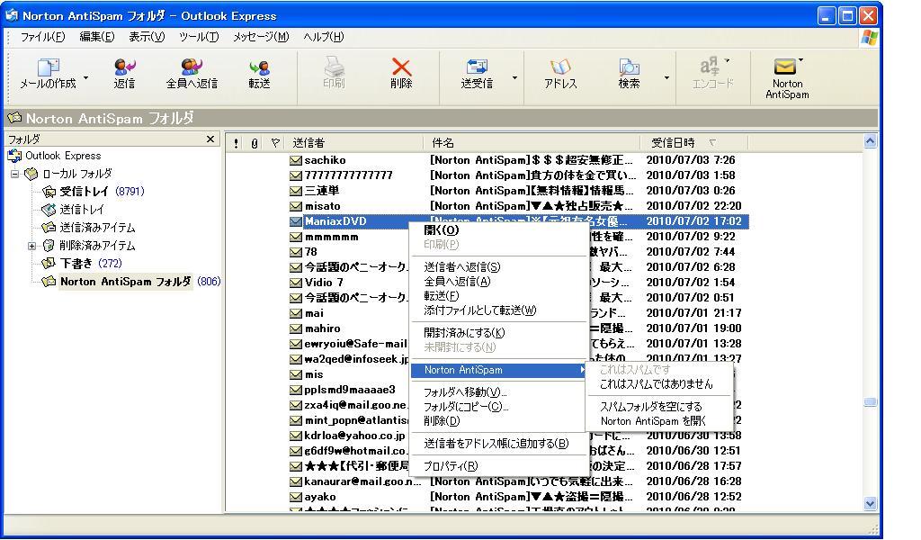Click the 全員へ返信 reply-all icon

pos(192,67)
